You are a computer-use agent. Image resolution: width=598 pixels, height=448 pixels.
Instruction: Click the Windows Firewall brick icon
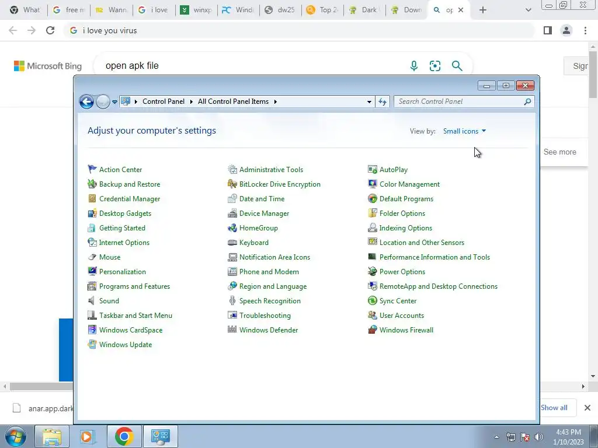click(372, 330)
